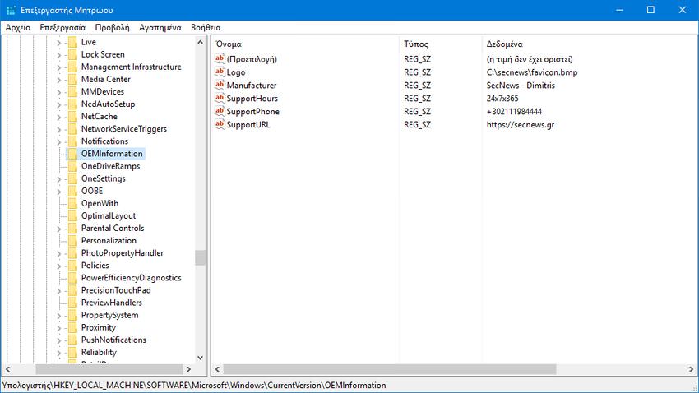Click the registry path in the status bar

[x=194, y=385]
